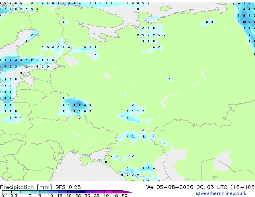Image resolution: width=255 pixels, height=197 pixels.
Task: Click the 30–35 mm purple legend swatch
Action: tap(90, 192)
